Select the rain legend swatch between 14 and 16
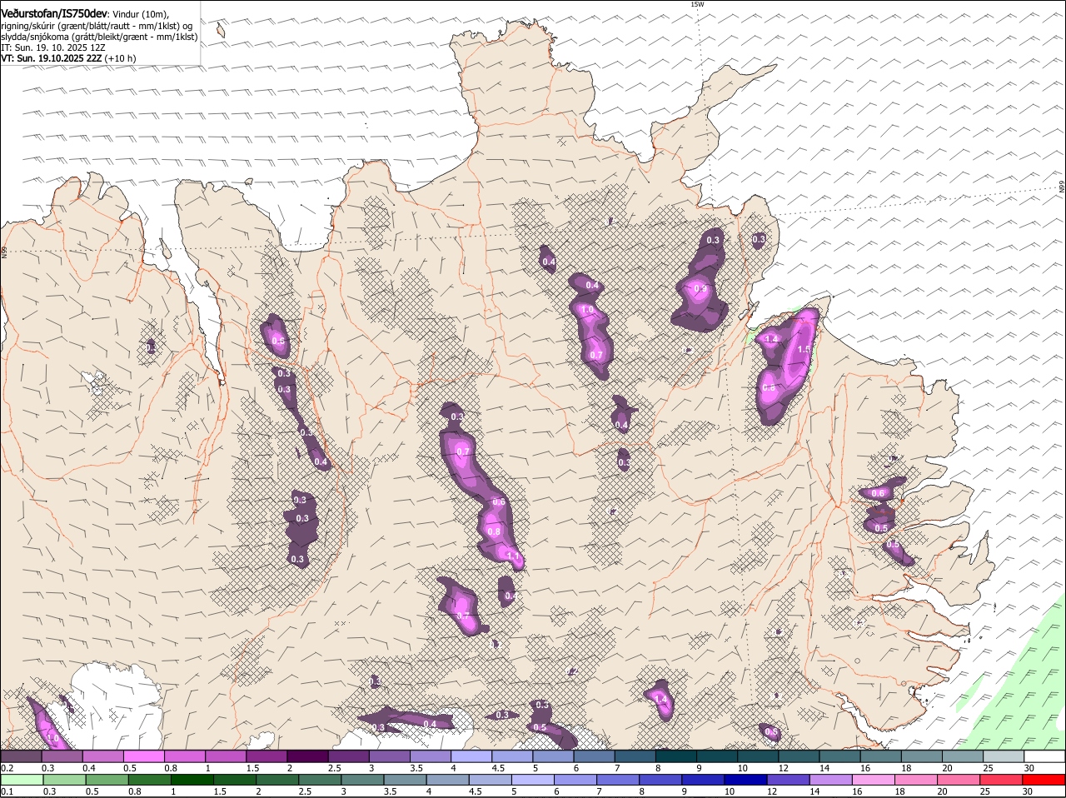This screenshot has width=1066, height=798. (829, 780)
